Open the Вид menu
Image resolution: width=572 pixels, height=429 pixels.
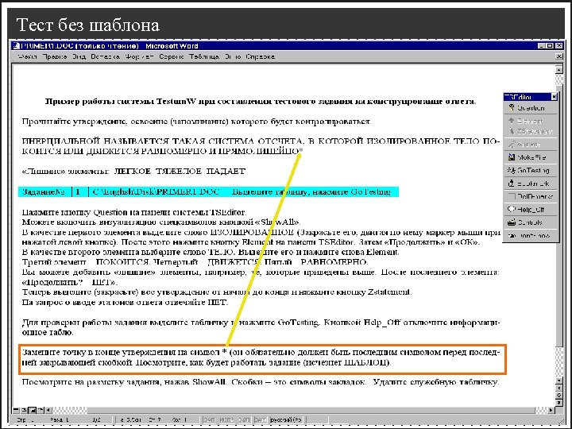(x=79, y=57)
